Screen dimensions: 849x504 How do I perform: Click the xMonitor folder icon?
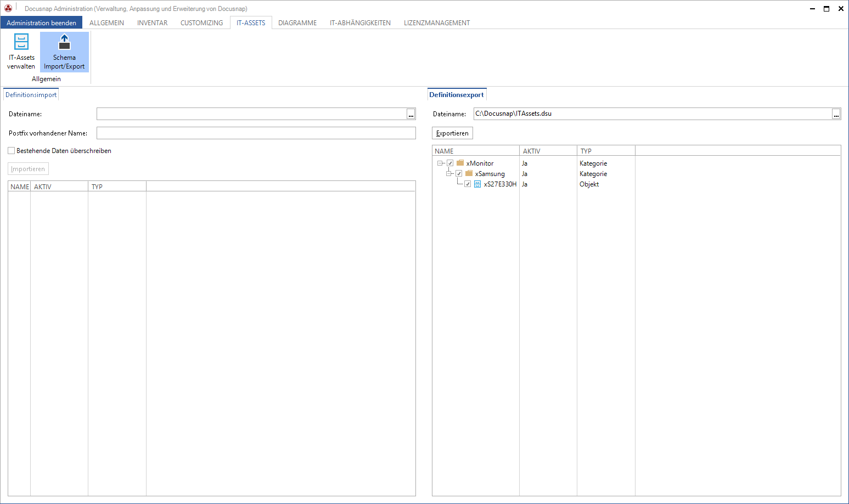coord(460,163)
